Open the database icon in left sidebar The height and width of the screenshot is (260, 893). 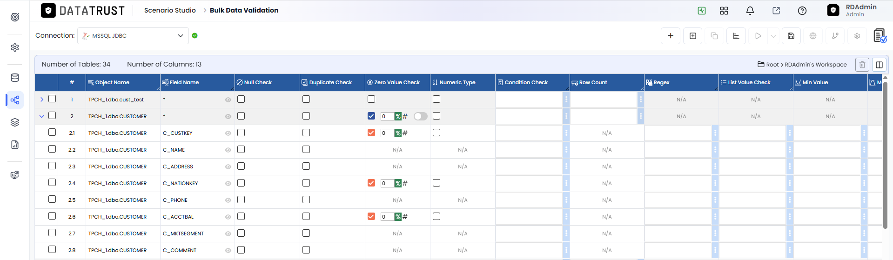click(15, 78)
